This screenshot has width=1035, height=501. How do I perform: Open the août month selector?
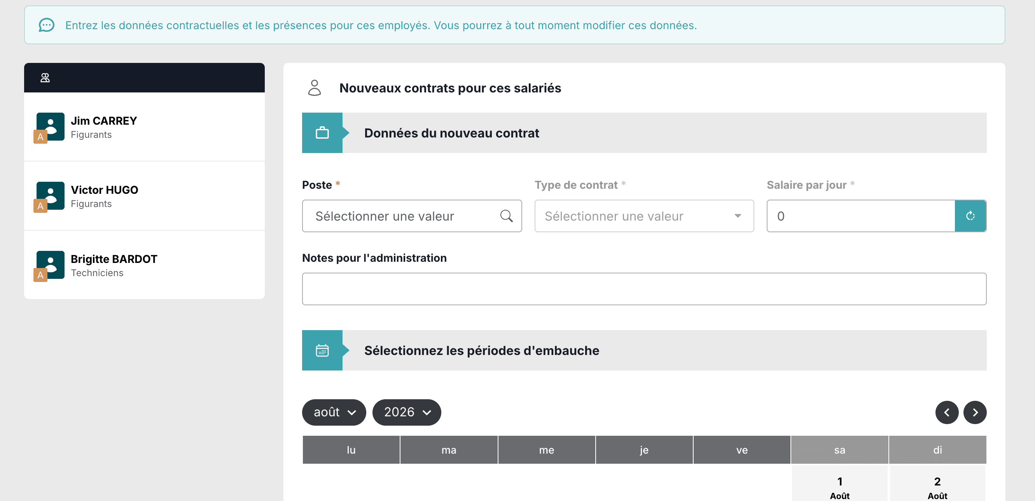pyautogui.click(x=334, y=412)
